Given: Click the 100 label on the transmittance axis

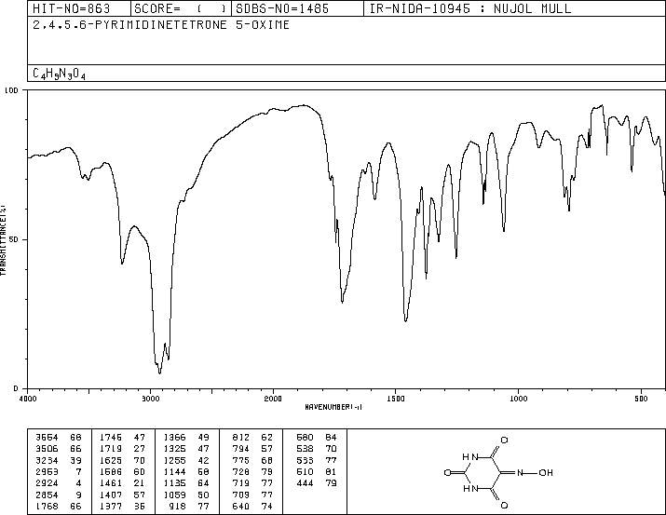Looking at the screenshot, I should (11, 90).
